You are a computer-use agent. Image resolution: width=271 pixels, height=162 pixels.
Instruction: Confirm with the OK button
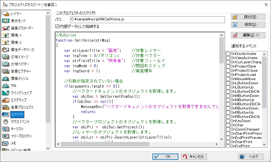[x=165, y=157]
